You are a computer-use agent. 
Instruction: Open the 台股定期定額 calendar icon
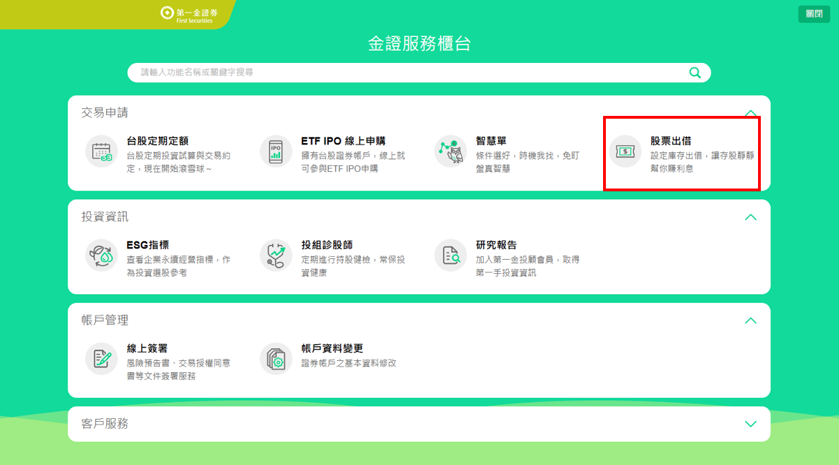tap(102, 152)
